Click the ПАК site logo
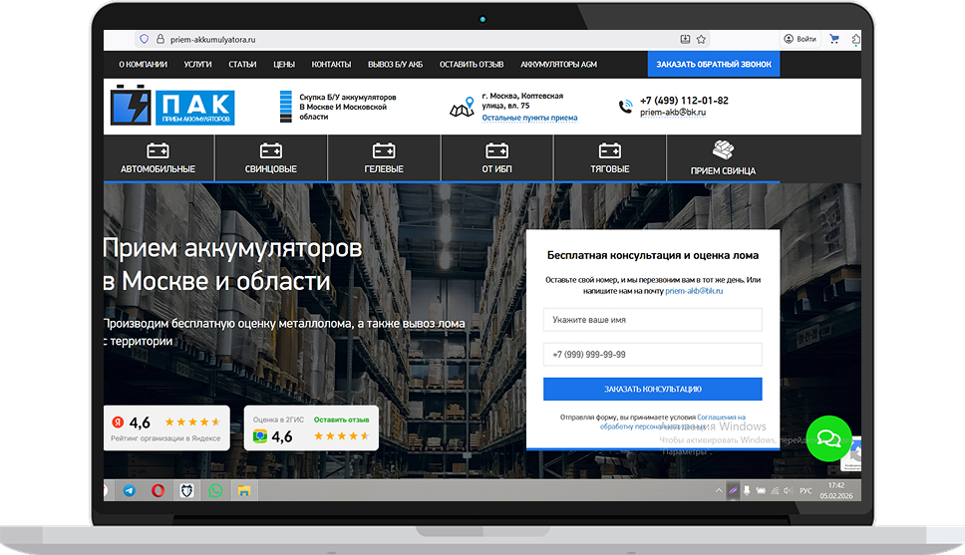Screen dimensions: 965x555 [x=172, y=106]
